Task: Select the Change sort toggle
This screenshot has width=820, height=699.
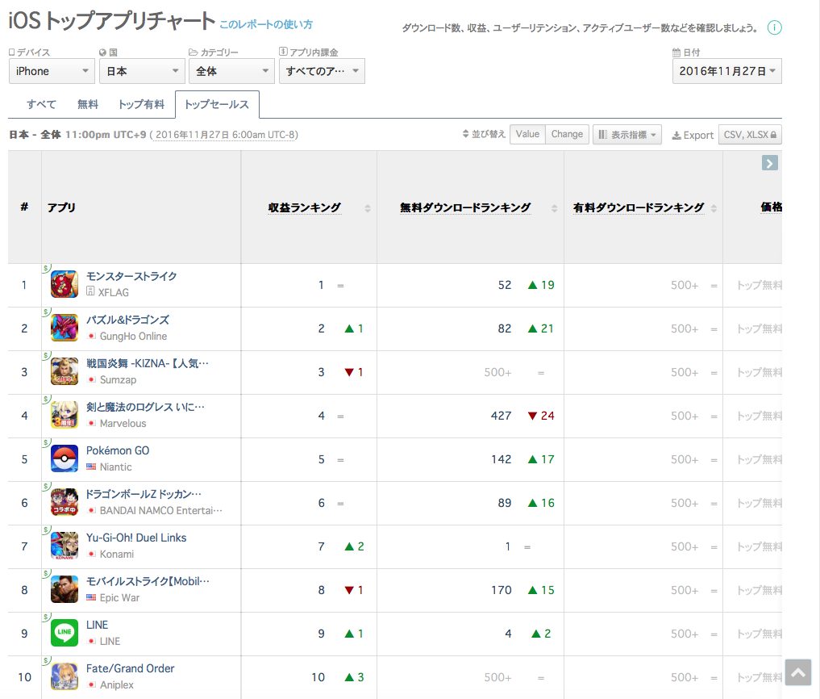Action: pyautogui.click(x=568, y=134)
